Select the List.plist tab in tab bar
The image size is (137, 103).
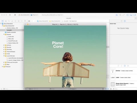[x=68, y=18]
